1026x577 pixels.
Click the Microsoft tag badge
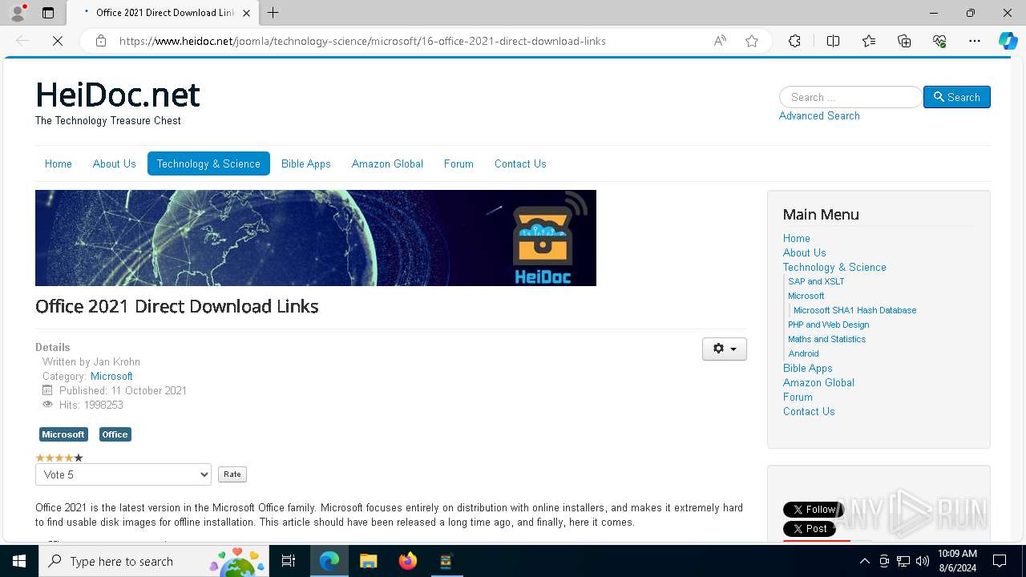[63, 434]
